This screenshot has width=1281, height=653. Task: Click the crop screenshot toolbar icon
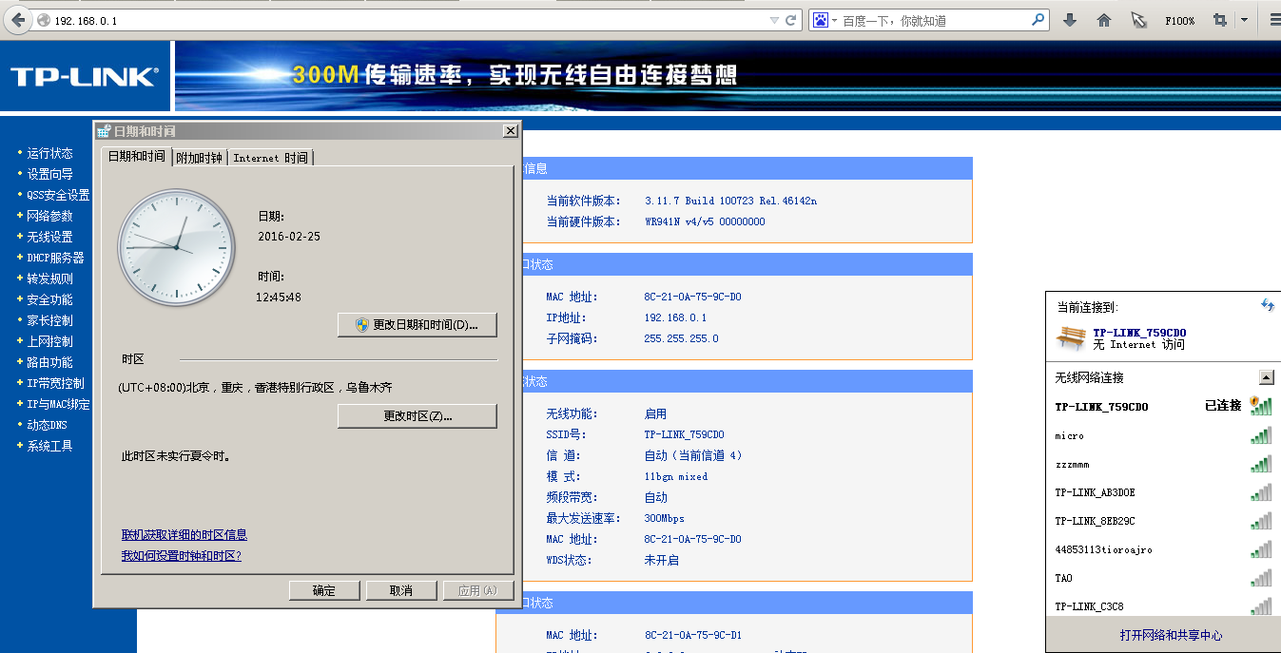[x=1220, y=20]
